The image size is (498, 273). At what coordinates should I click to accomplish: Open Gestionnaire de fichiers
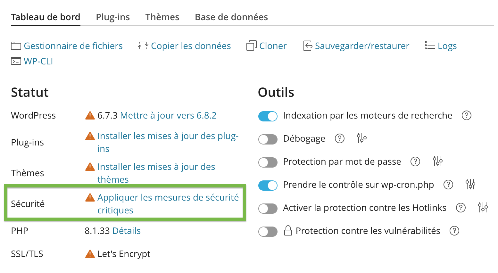[73, 46]
